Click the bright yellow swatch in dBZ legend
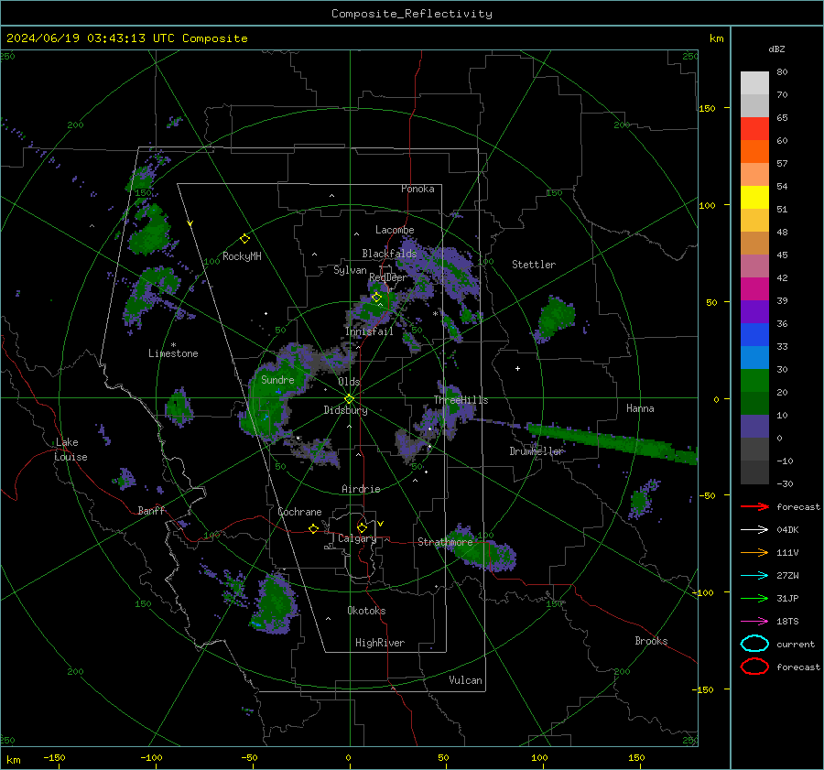 [754, 198]
